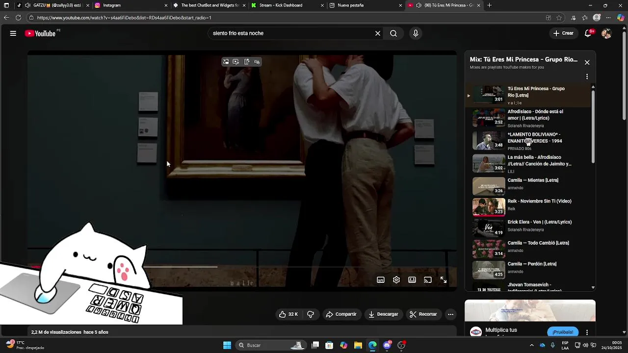The height and width of the screenshot is (353, 628).
Task: Download the video with Descargar
Action: point(384,314)
